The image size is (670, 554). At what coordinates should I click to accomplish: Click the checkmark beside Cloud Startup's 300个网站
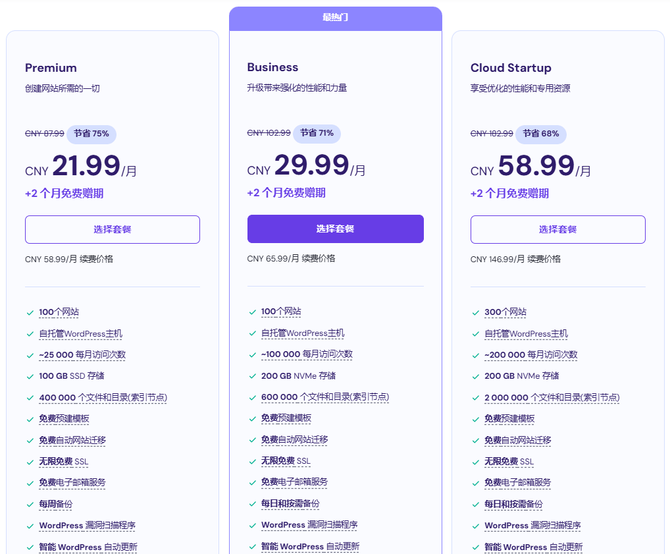475,312
